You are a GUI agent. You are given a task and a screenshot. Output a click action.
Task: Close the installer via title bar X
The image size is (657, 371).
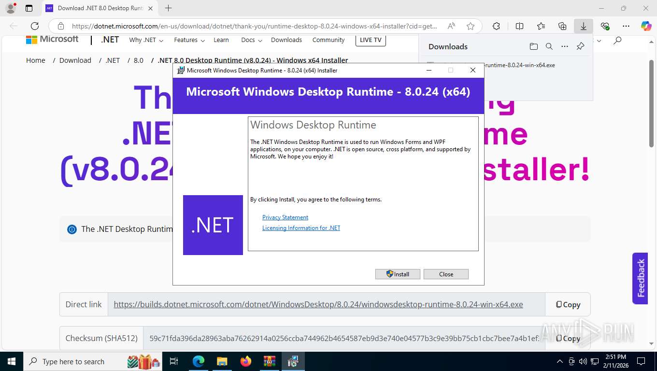coord(473,70)
